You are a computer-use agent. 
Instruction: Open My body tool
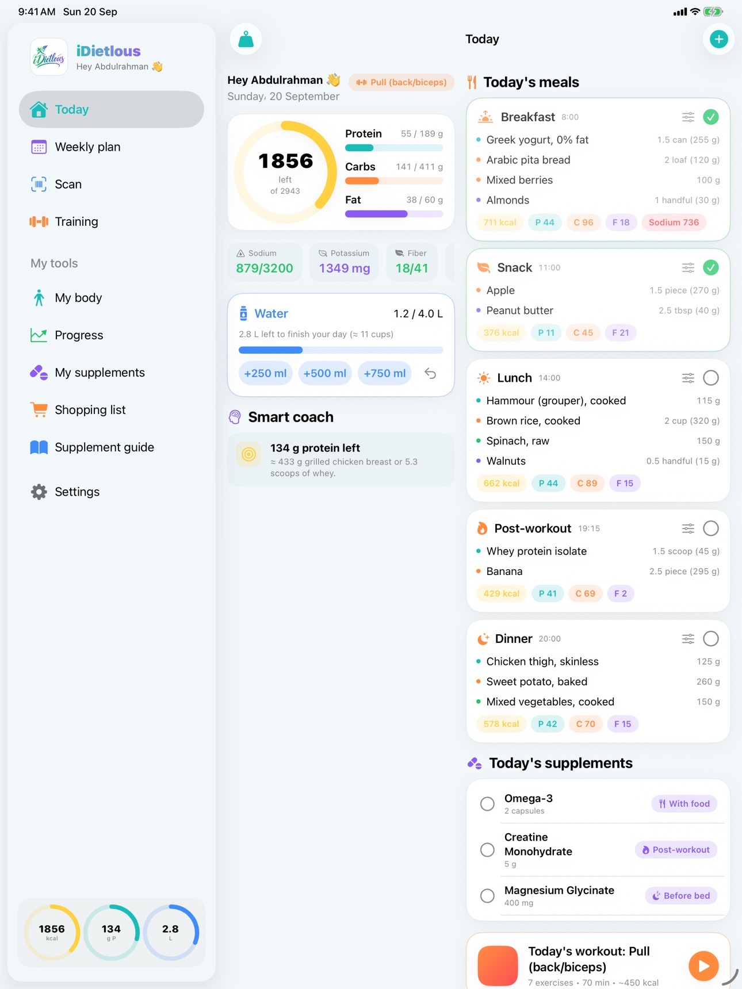[112, 298]
